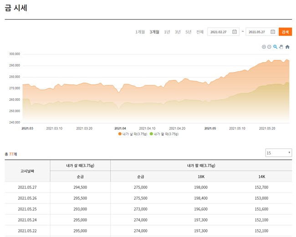Click the 금 시세 page heading
The image size is (296, 237).
[16, 8]
